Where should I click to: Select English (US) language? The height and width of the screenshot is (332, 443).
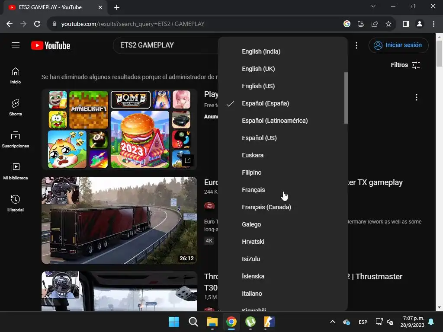coord(283,86)
